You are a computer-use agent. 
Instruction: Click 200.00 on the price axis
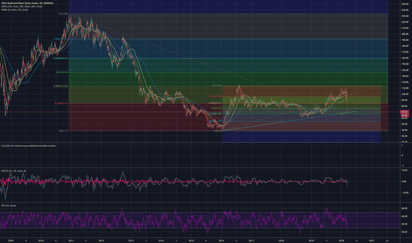click(404, 34)
